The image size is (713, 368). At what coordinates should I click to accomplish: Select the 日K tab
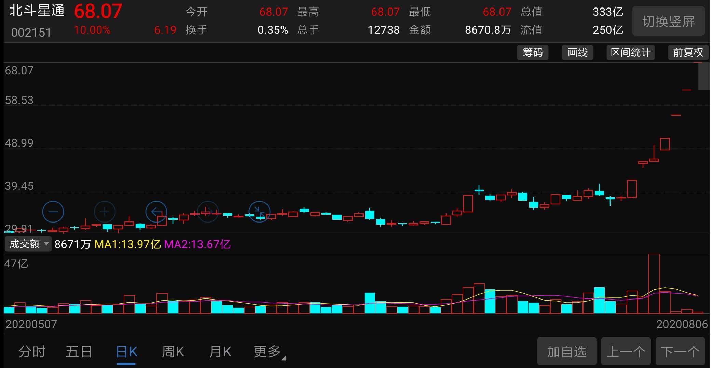(x=126, y=352)
